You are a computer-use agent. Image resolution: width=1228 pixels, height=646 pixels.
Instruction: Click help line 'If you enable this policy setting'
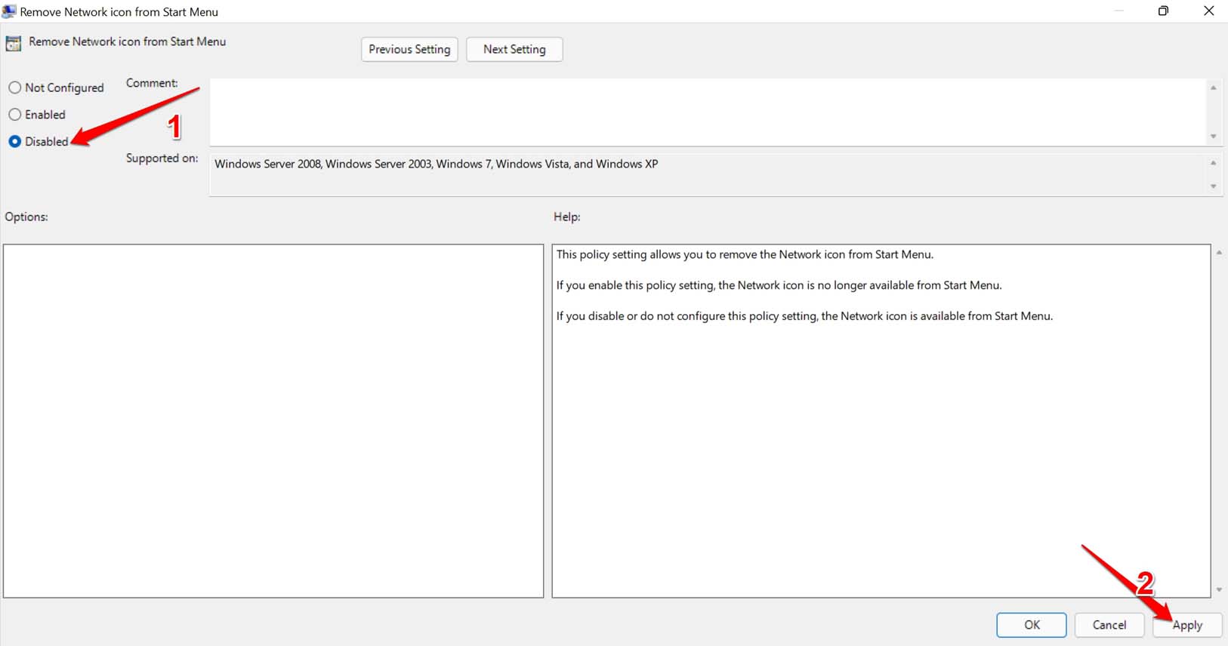779,285
